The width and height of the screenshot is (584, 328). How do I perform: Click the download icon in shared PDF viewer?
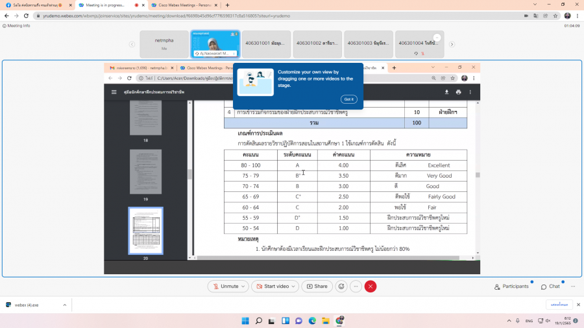click(x=446, y=92)
